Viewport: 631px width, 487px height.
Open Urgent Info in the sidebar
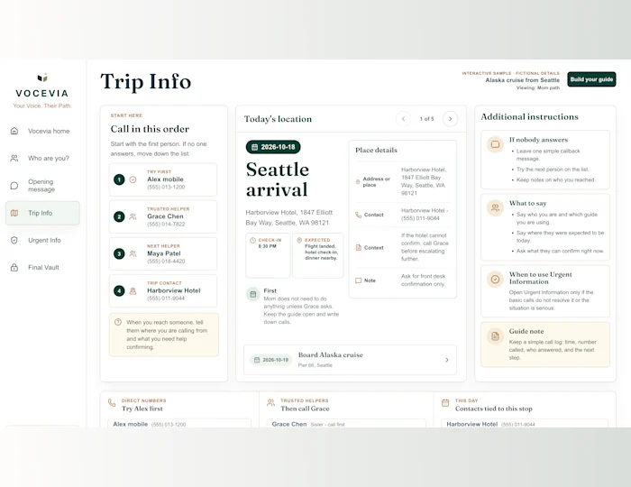pos(42,240)
